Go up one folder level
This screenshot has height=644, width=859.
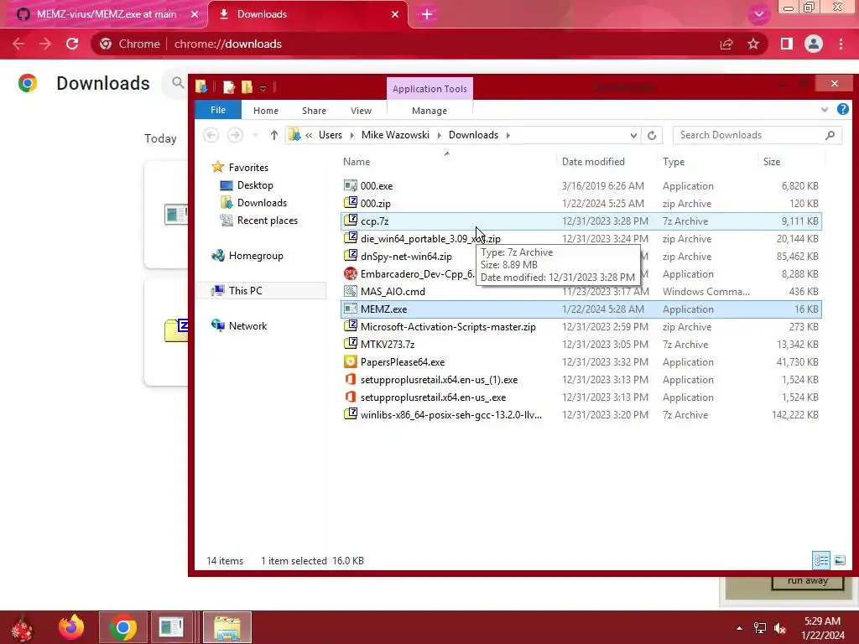(x=274, y=135)
